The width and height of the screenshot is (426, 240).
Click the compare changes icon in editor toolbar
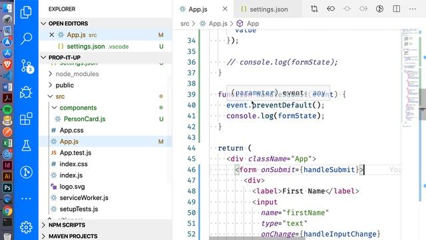point(314,9)
